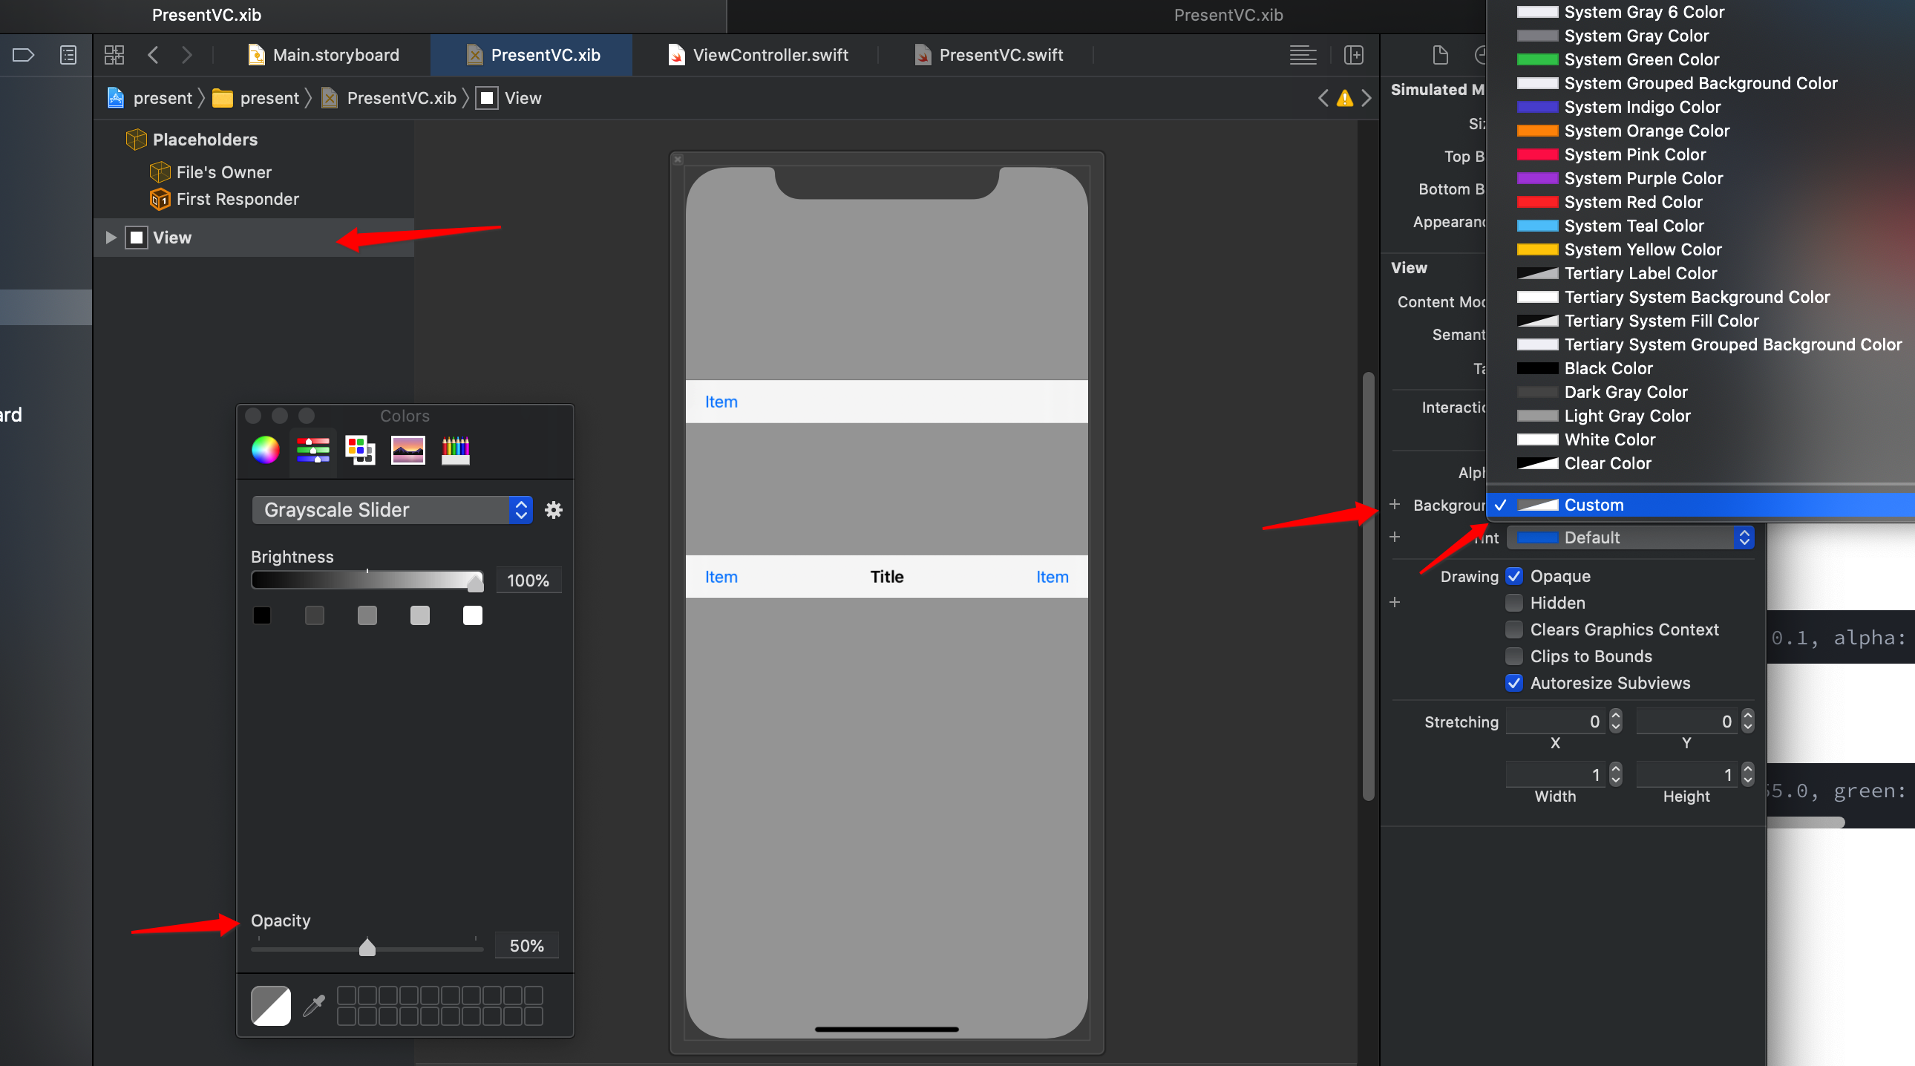
Task: Select the color wheel picker tab
Action: pos(266,450)
